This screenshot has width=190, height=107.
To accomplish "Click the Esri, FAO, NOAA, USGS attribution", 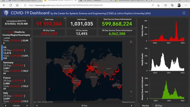I will (43, 102).
